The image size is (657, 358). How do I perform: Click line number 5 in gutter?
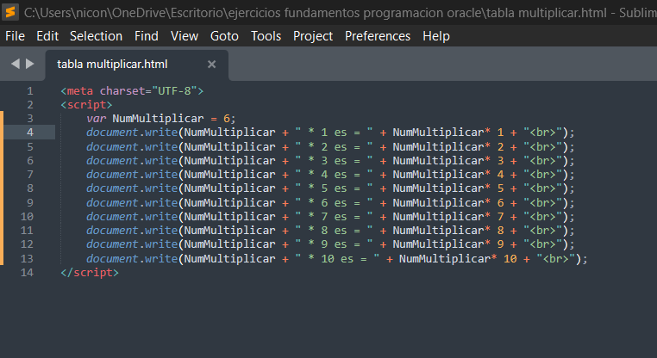tap(30, 147)
